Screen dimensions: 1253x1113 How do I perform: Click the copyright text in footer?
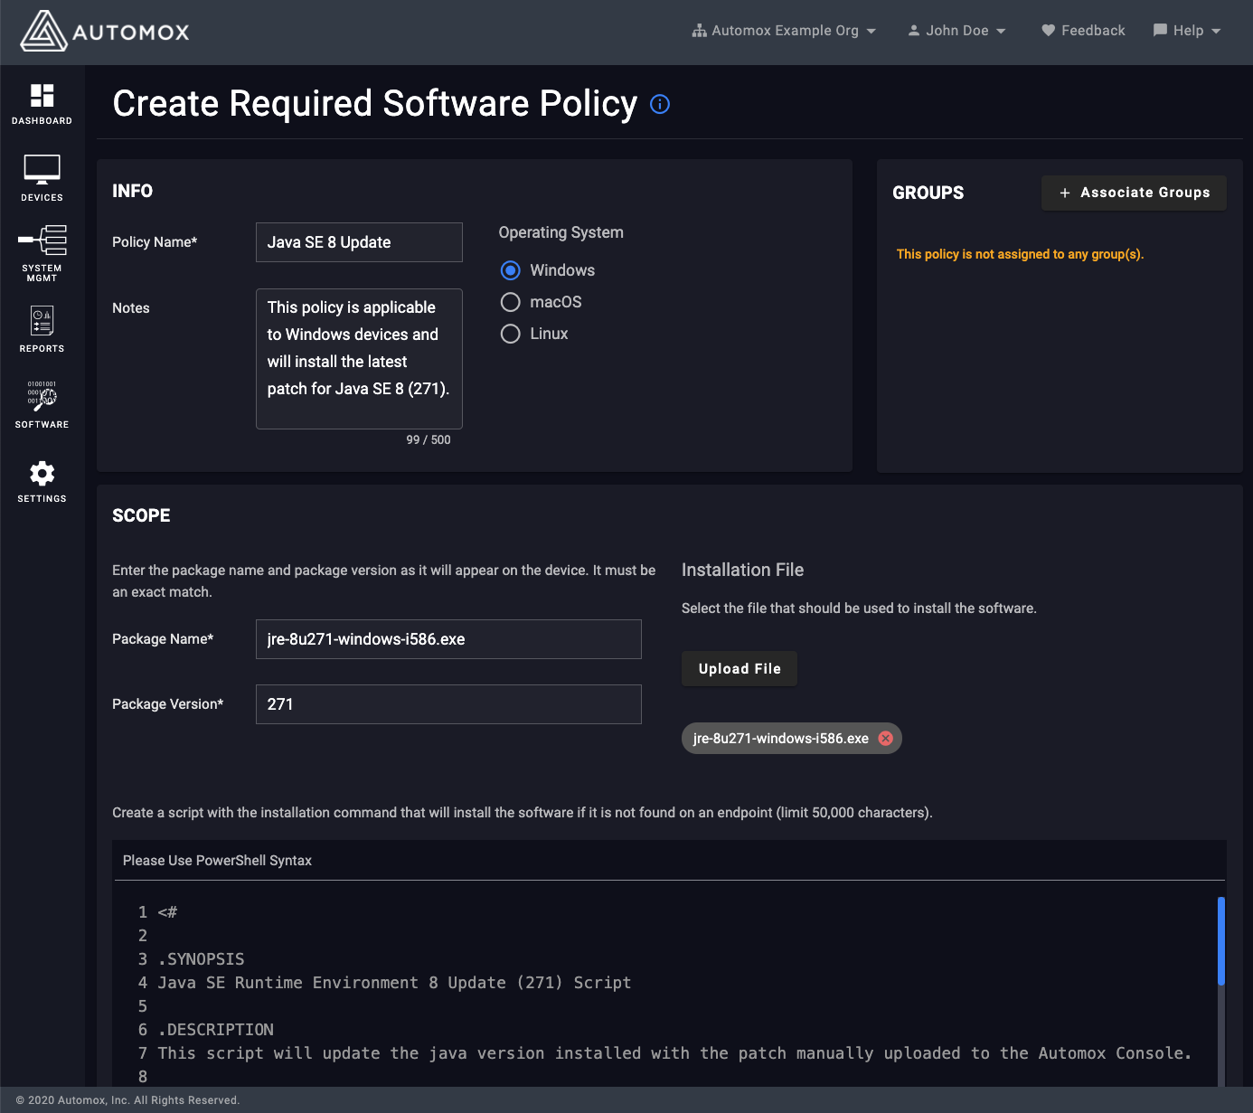click(127, 1100)
